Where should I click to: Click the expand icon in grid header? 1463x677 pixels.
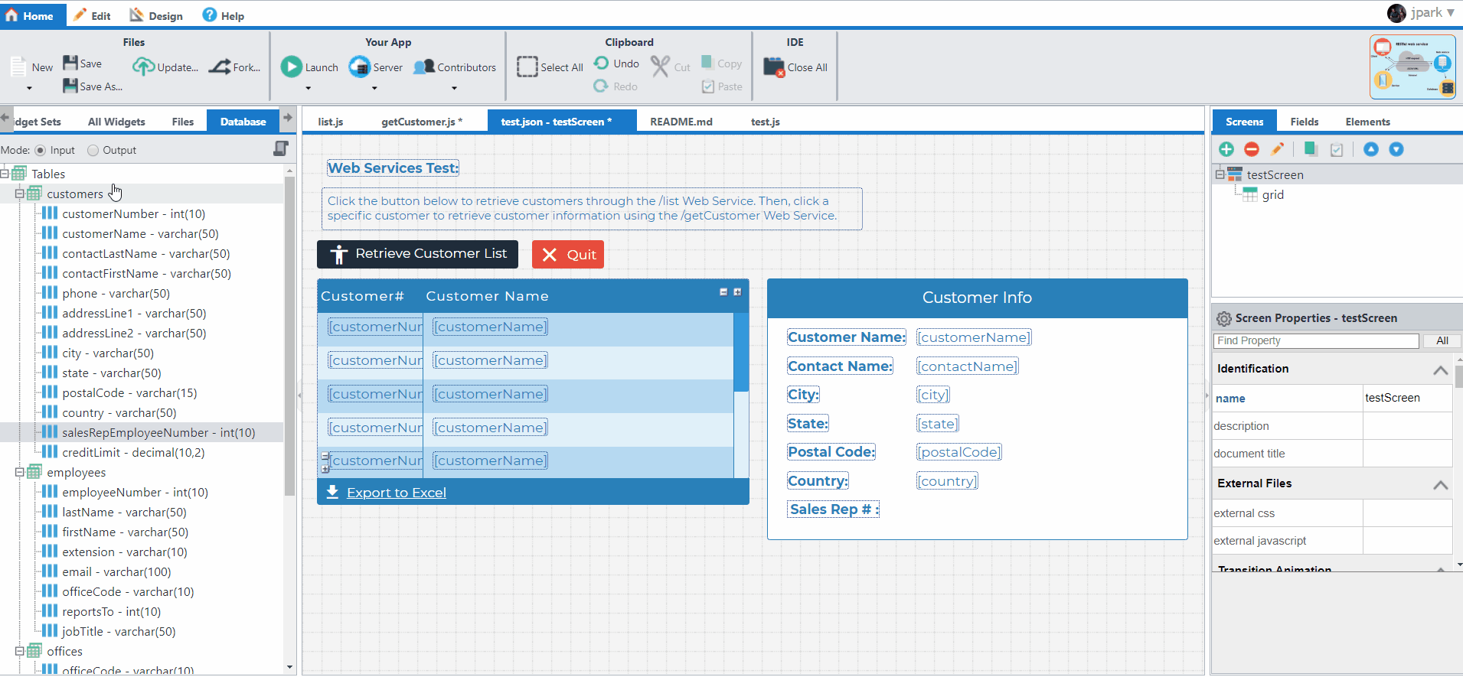[x=737, y=292]
